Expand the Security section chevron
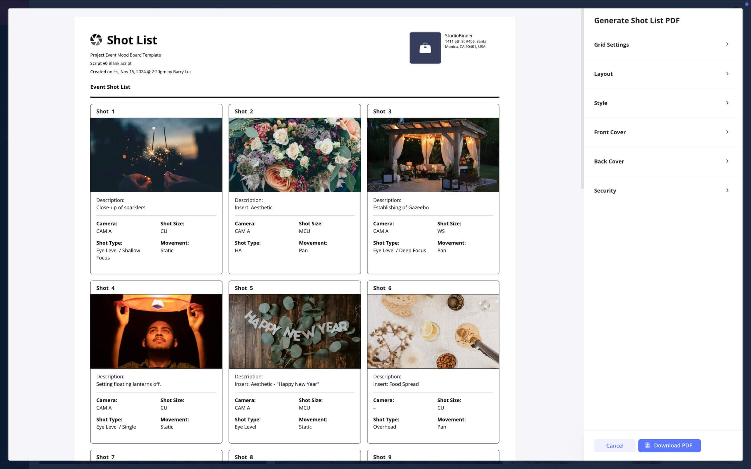This screenshot has height=469, width=751. [727, 190]
